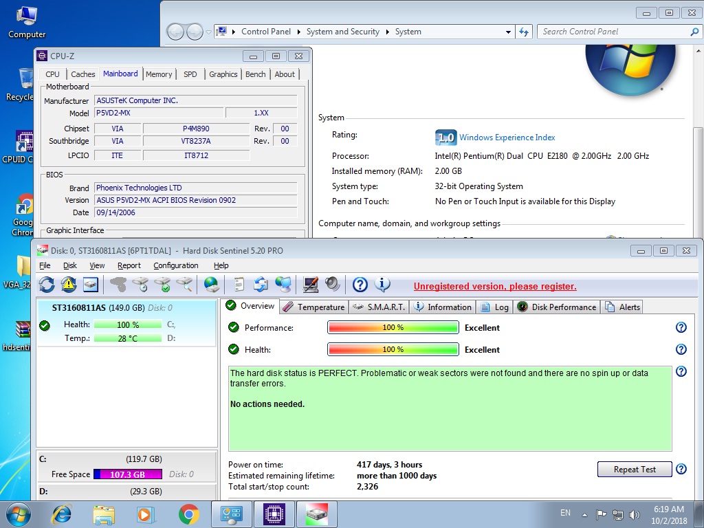Image resolution: width=704 pixels, height=528 pixels.
Task: Click the monitor with pen configuration icon
Action: pos(311,284)
